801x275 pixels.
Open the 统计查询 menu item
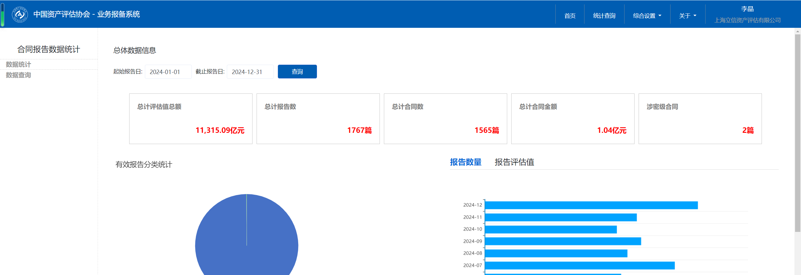(604, 16)
